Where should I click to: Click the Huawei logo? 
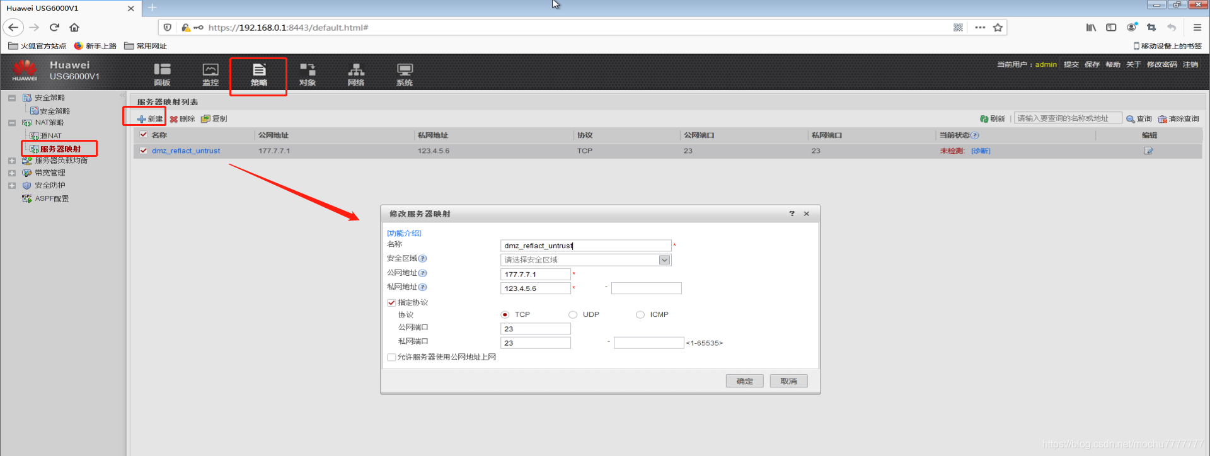tap(25, 70)
